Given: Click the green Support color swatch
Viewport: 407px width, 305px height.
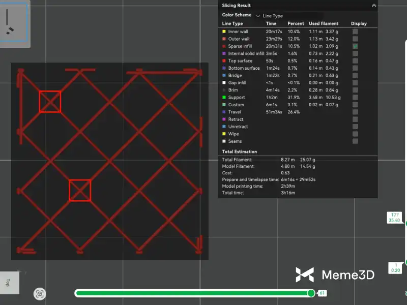Looking at the screenshot, I should tap(224, 97).
